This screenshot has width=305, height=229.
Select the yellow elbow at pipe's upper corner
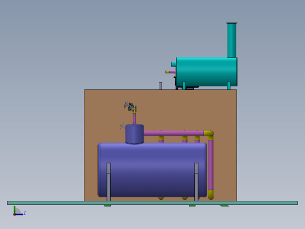(209, 134)
